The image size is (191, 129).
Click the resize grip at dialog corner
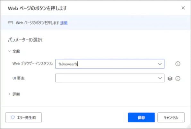pyautogui.click(x=188, y=126)
